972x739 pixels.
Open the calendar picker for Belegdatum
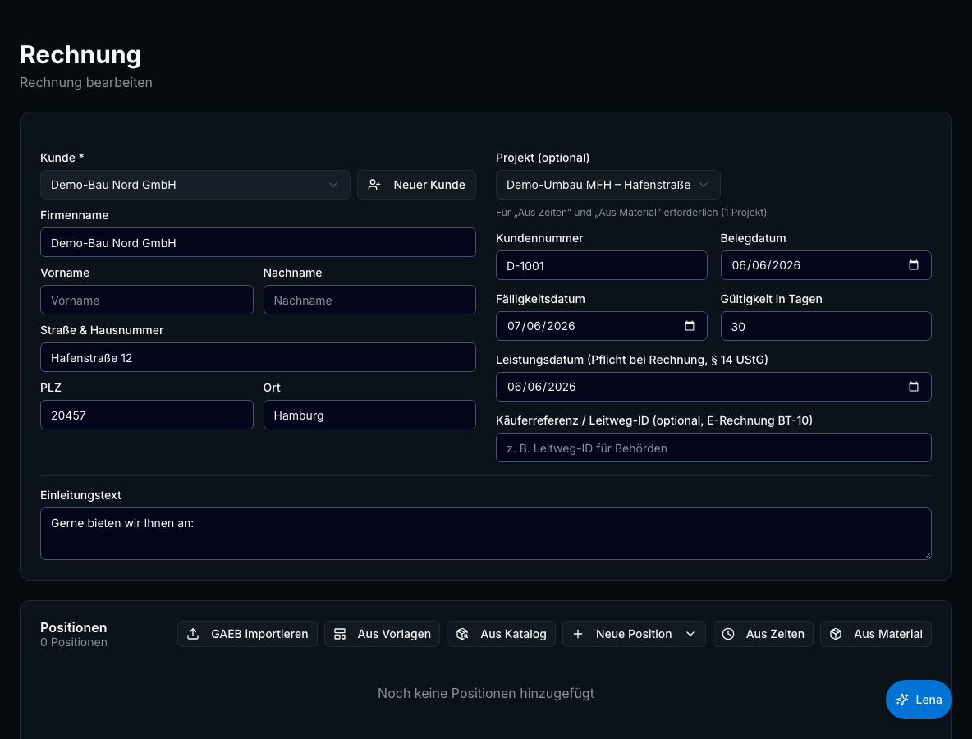point(913,265)
